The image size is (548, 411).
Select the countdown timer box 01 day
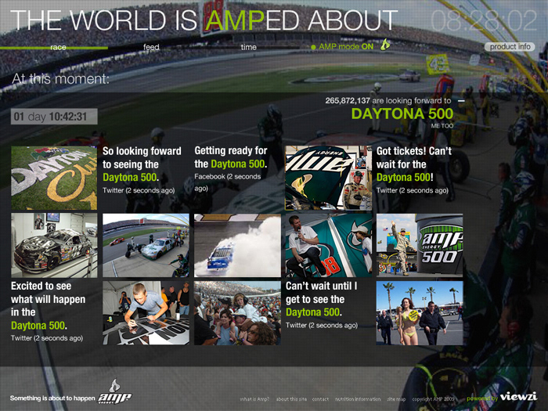(x=54, y=117)
